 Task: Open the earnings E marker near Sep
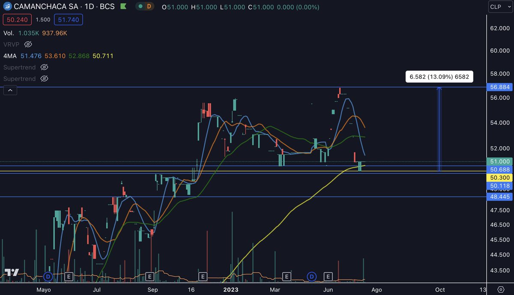pos(149,277)
